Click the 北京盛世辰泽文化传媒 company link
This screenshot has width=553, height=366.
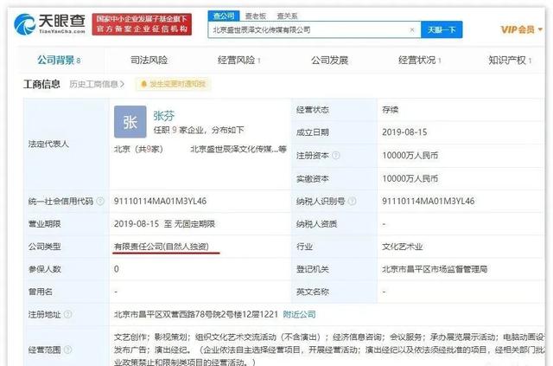(x=238, y=149)
